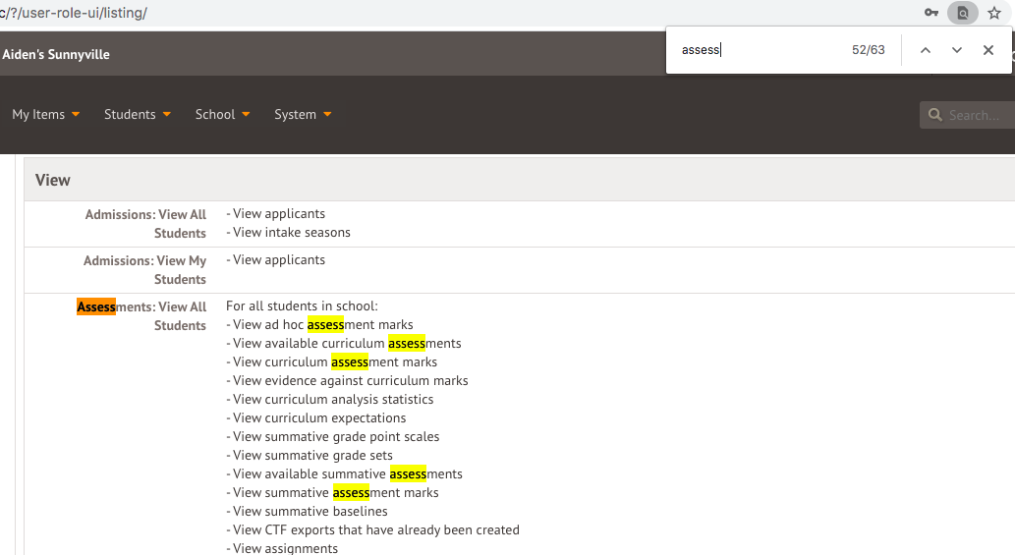Click the Assessments: View All Students label
The width and height of the screenshot is (1015, 555).
pos(142,315)
